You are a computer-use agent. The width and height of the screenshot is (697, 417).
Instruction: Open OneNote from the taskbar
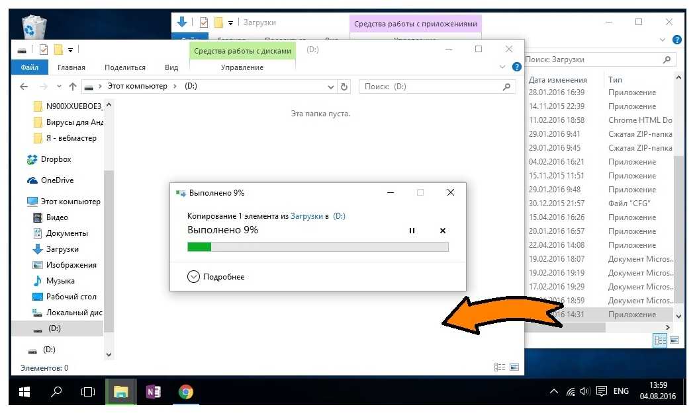tap(154, 392)
